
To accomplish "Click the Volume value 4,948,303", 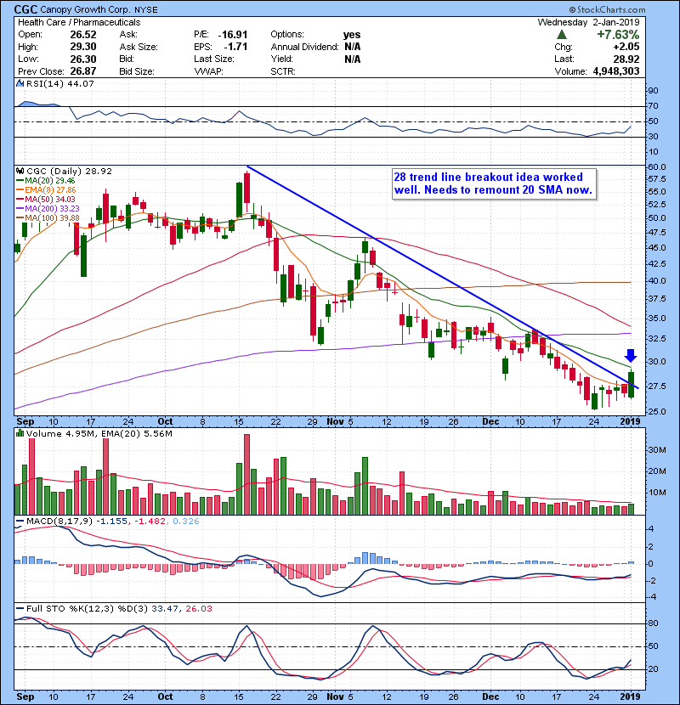I will [616, 71].
